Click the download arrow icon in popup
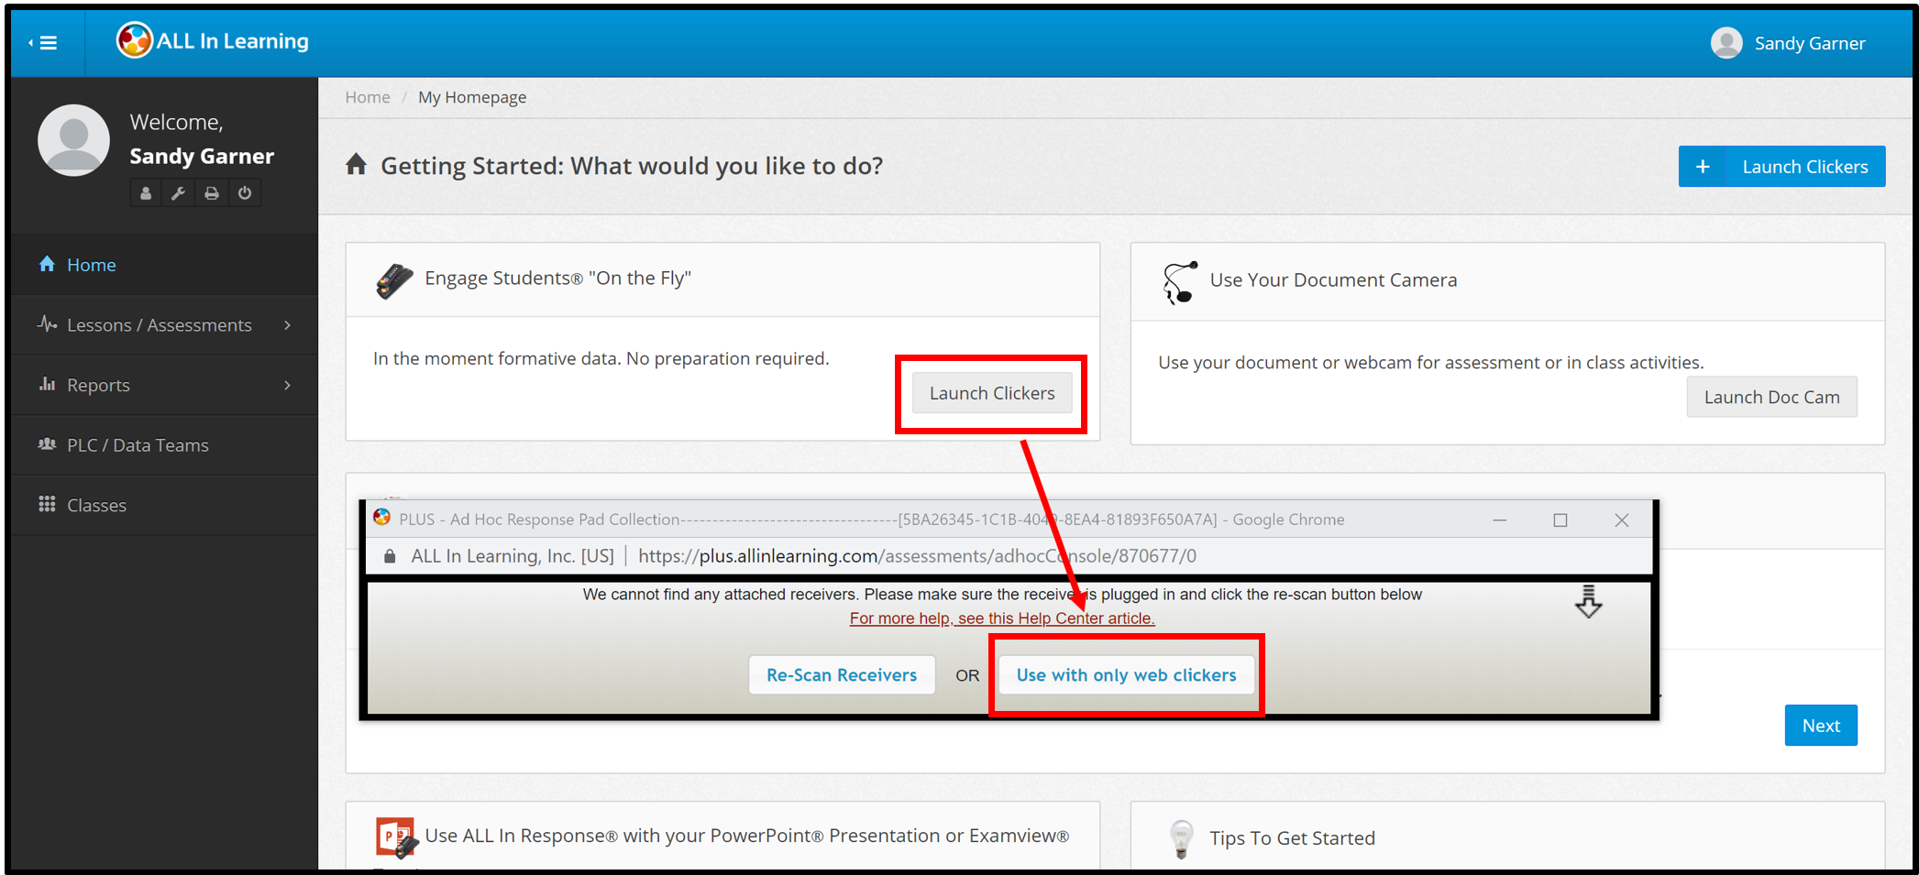 (1588, 602)
